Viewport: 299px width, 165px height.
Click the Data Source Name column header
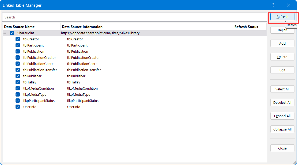(32, 27)
